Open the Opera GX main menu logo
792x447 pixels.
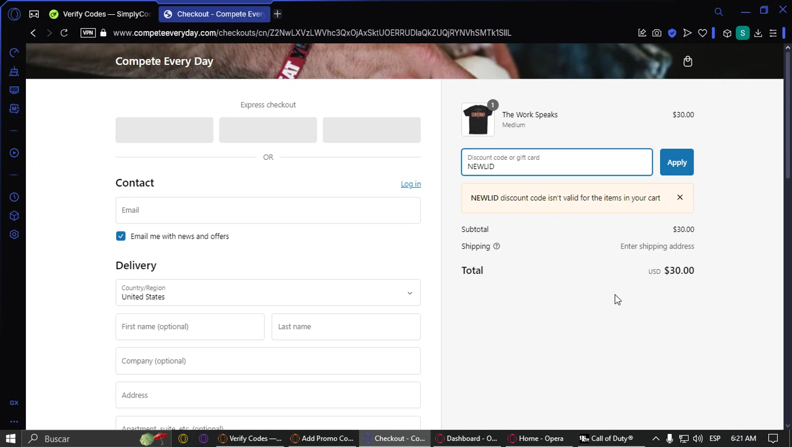click(x=14, y=14)
